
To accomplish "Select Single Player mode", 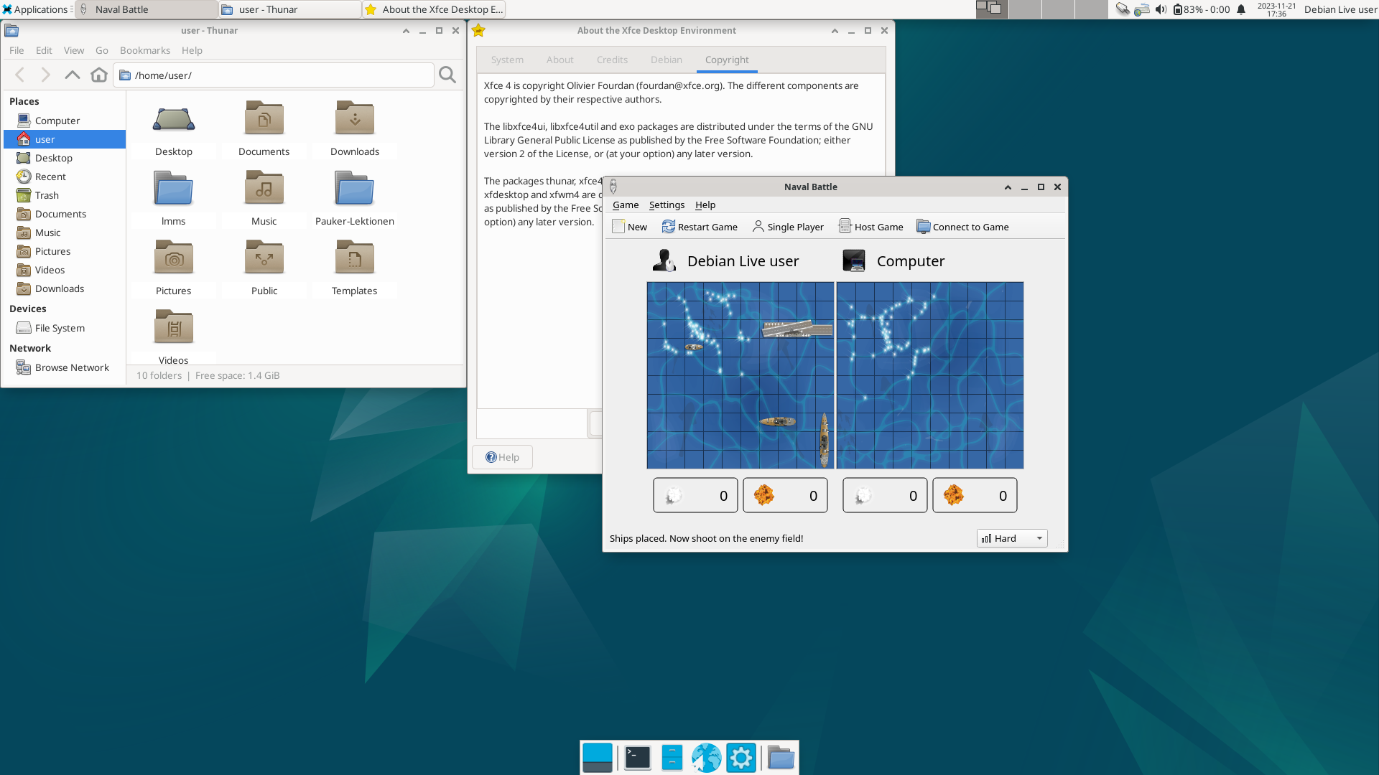I will coord(788,227).
